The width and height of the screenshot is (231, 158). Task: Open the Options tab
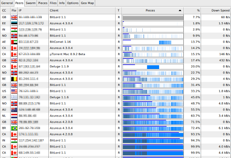(73, 3)
